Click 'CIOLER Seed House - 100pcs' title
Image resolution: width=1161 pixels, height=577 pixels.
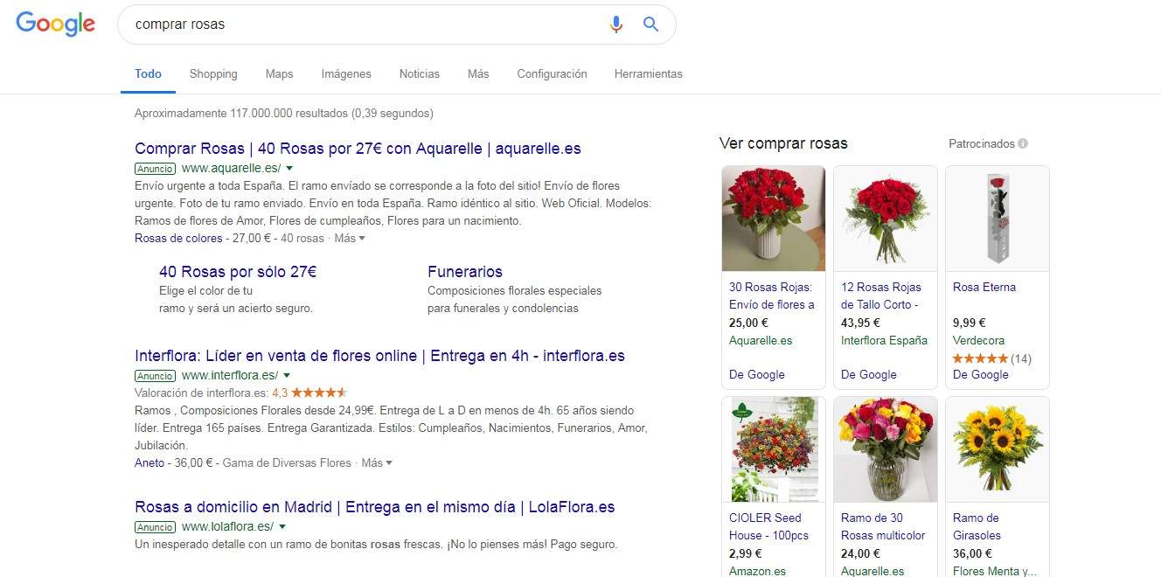pos(769,526)
